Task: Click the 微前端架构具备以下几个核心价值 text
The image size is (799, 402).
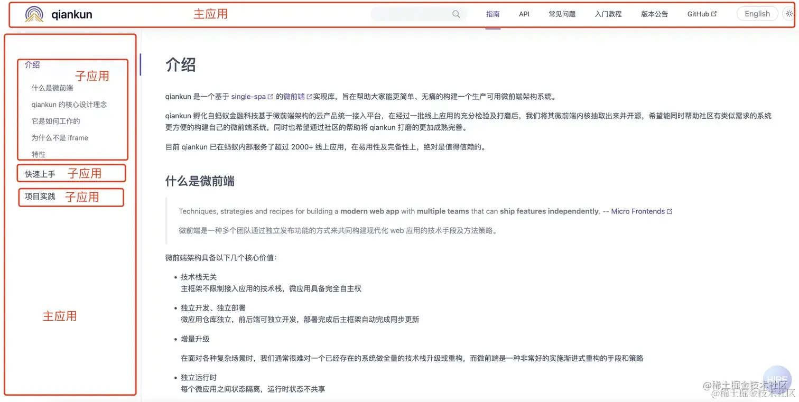Action: click(221, 258)
